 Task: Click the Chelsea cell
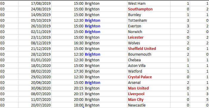[x=149, y=60]
